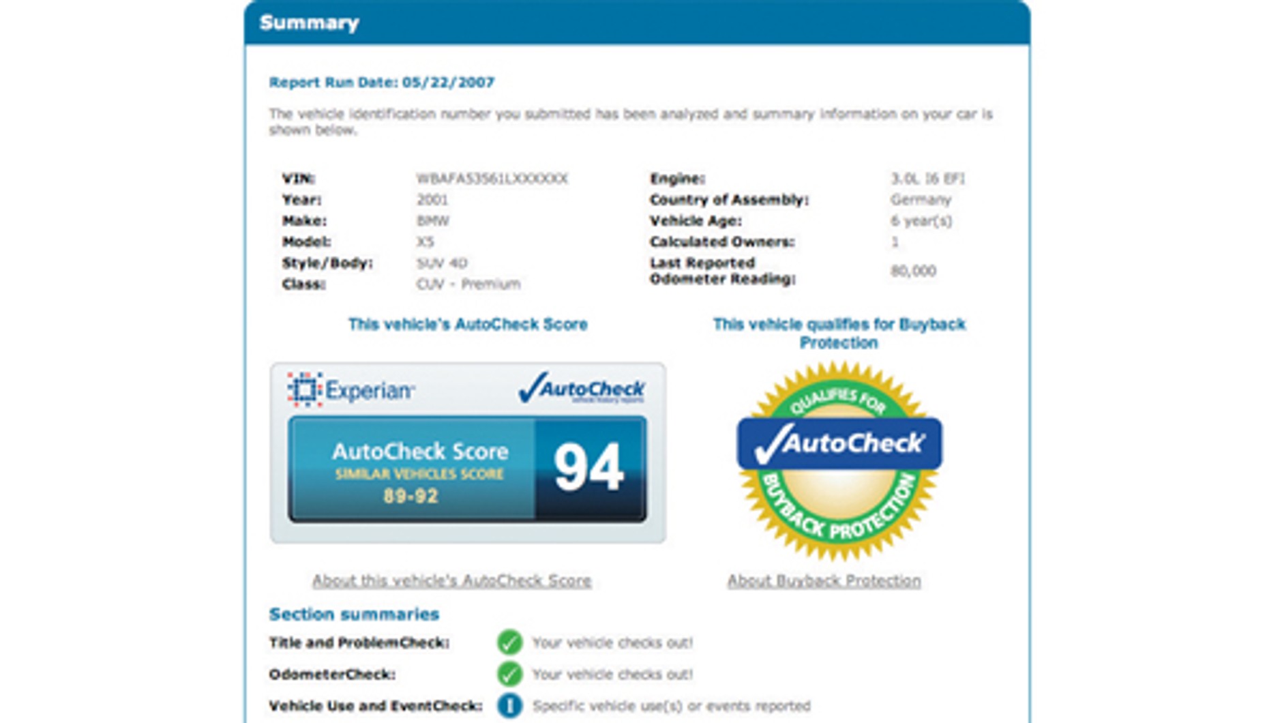
Task: Click odometer reading value 80,000
Action: coord(913,271)
